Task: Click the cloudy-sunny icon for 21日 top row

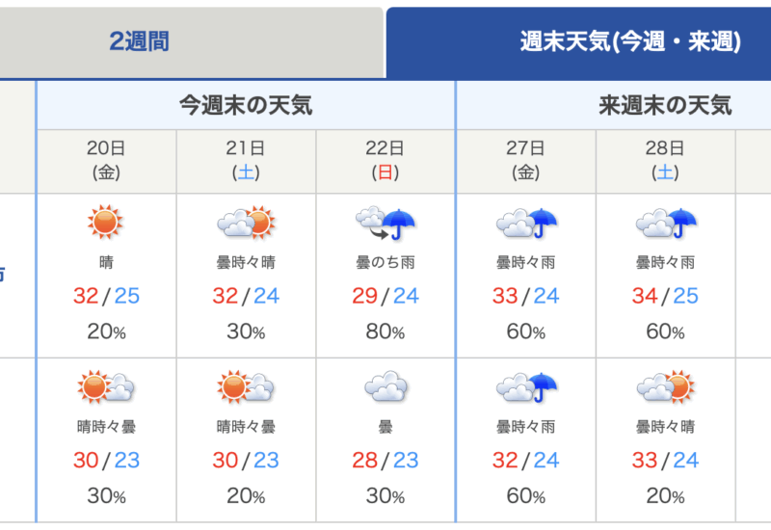Action: click(x=246, y=224)
